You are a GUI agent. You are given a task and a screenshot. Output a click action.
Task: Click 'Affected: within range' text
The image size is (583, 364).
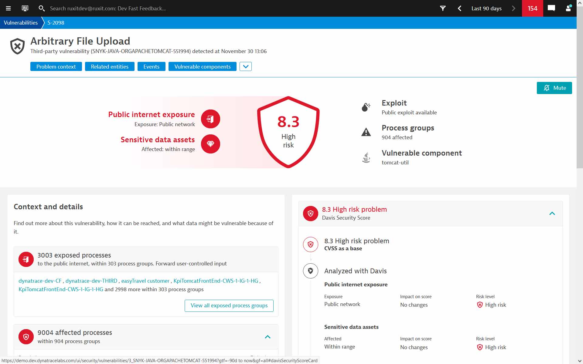(168, 149)
